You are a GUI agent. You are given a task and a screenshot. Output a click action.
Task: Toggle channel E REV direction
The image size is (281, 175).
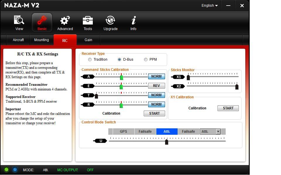[156, 86]
